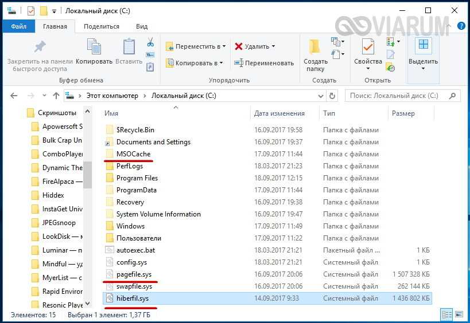Click the search field Поиск: Локальный диск
This screenshot has height=323, width=470.
(x=402, y=96)
